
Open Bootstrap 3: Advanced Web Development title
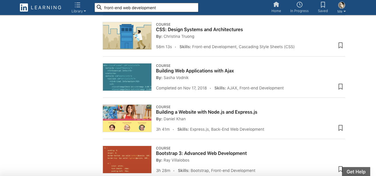201,153
